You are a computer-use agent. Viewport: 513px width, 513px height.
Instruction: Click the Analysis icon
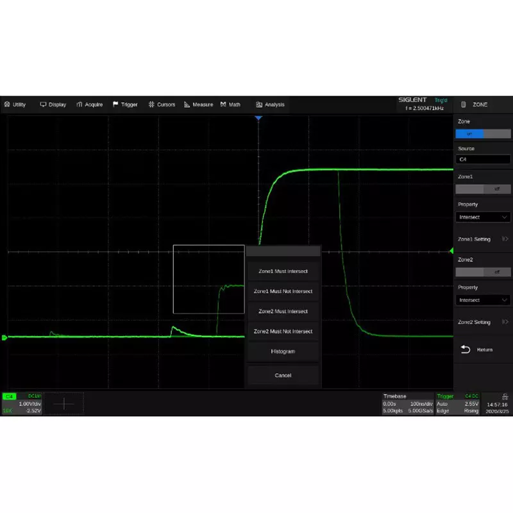[259, 105]
